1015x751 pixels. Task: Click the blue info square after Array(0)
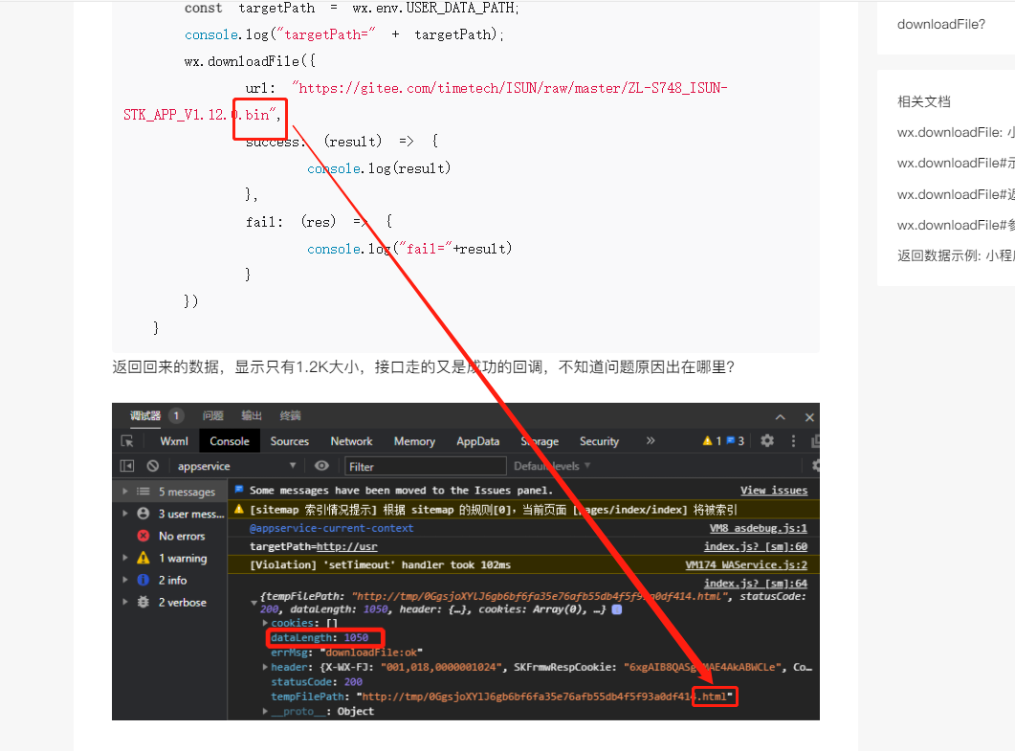click(617, 609)
